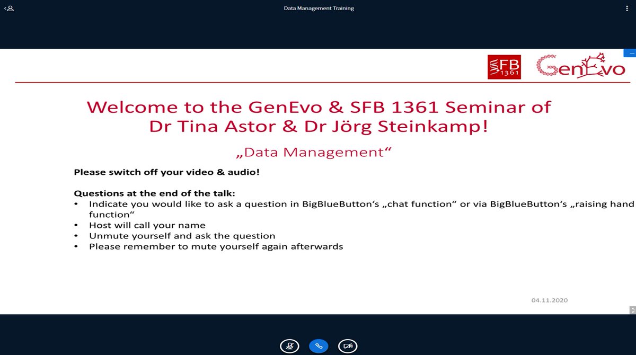Click the heading line "Welcome to the GenEvo & SFB 1361 Seminar of"
This screenshot has height=355, width=636.
319,107
